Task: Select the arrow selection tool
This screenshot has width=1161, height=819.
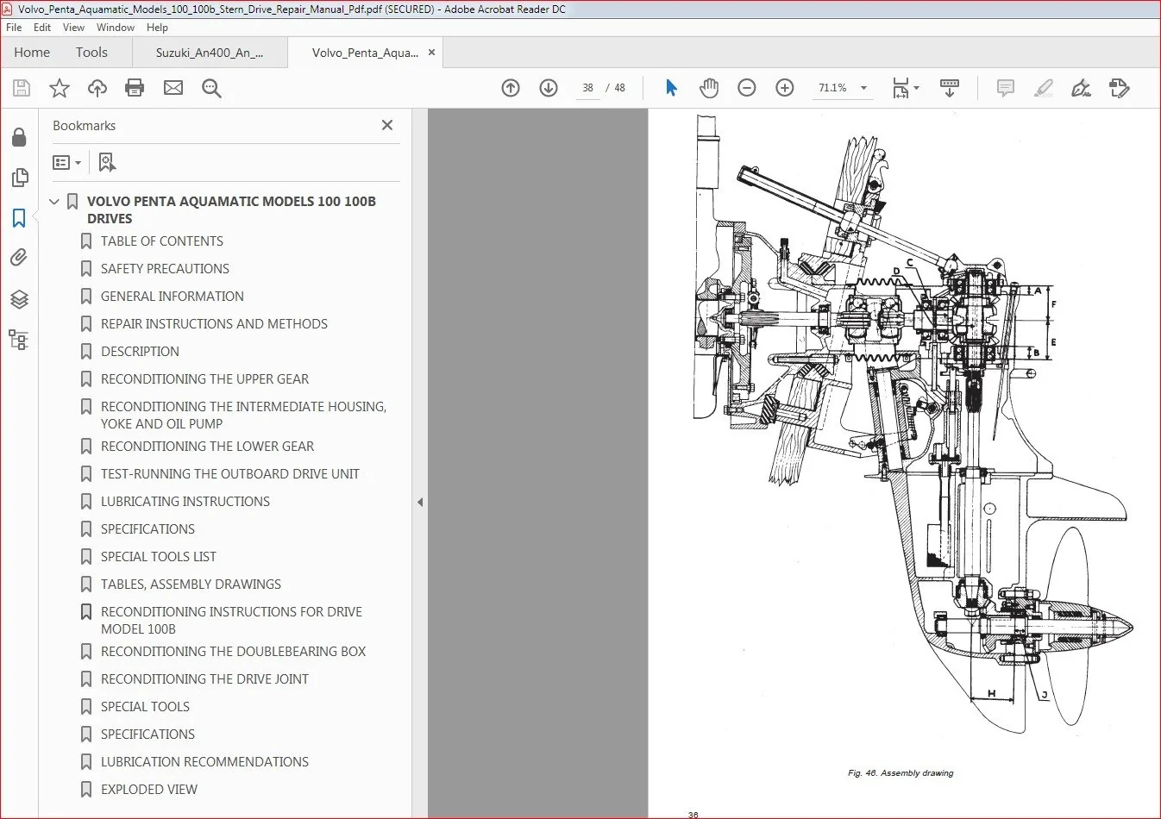Action: [671, 88]
